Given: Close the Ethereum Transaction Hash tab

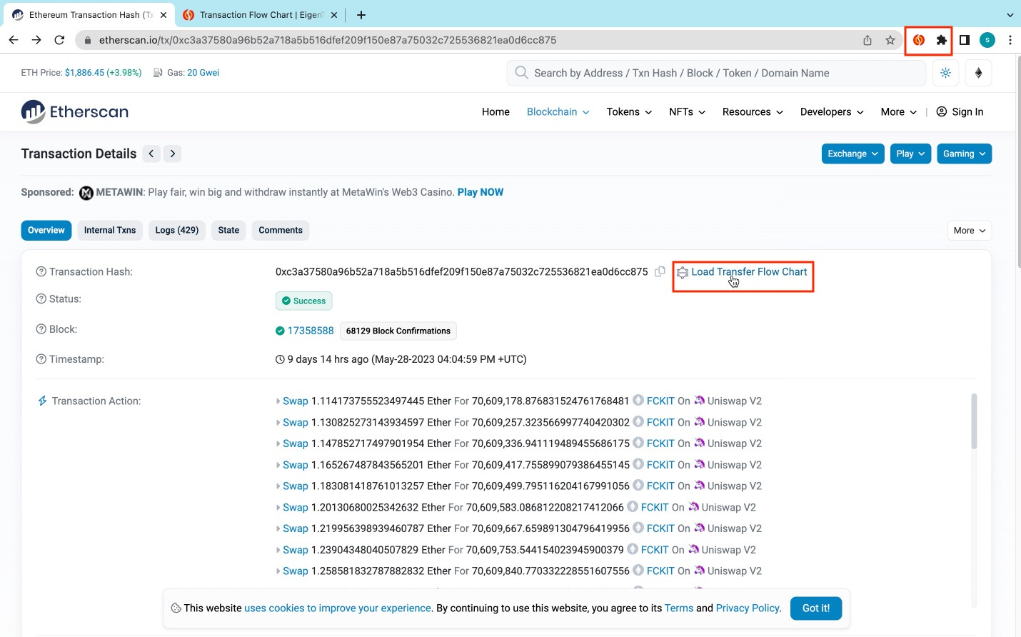Looking at the screenshot, I should pyautogui.click(x=164, y=14).
